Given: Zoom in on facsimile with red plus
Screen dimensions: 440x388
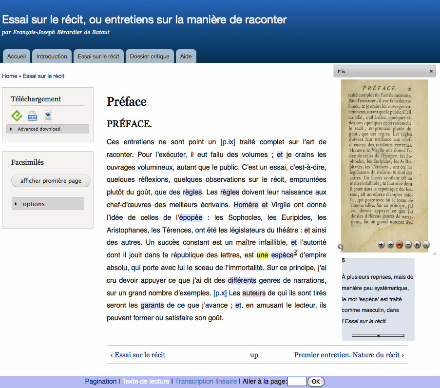Looking at the screenshot, I should (399, 245).
